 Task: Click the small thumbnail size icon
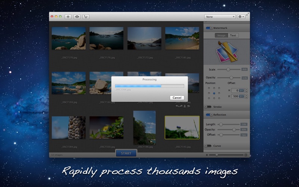(x=207, y=155)
